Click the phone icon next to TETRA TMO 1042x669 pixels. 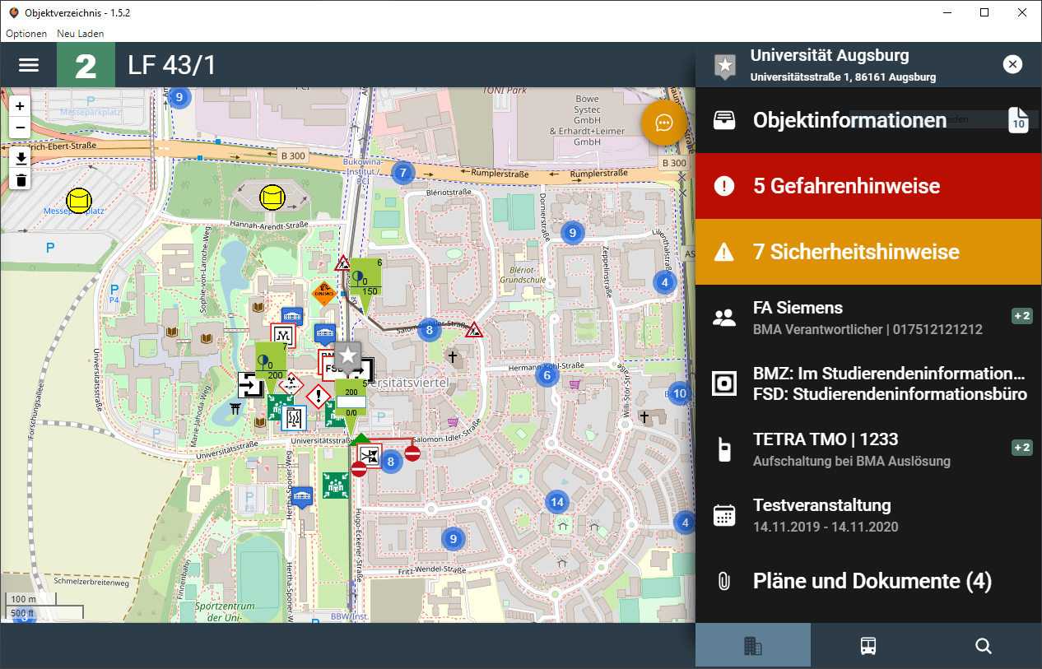[724, 448]
